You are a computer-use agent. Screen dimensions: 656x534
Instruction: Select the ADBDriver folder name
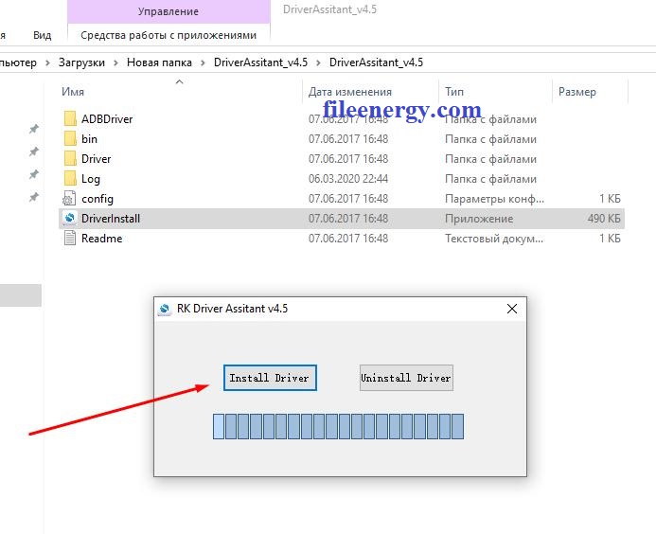pyautogui.click(x=107, y=119)
